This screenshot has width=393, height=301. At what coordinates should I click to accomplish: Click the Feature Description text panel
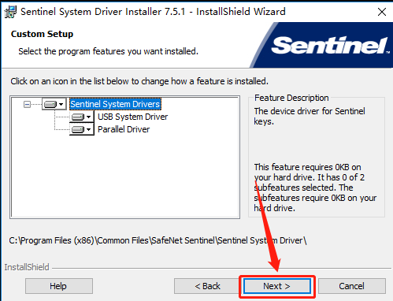[x=317, y=157]
